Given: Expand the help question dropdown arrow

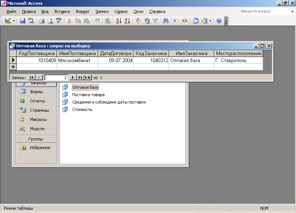Looking at the screenshot, I should [x=292, y=11].
